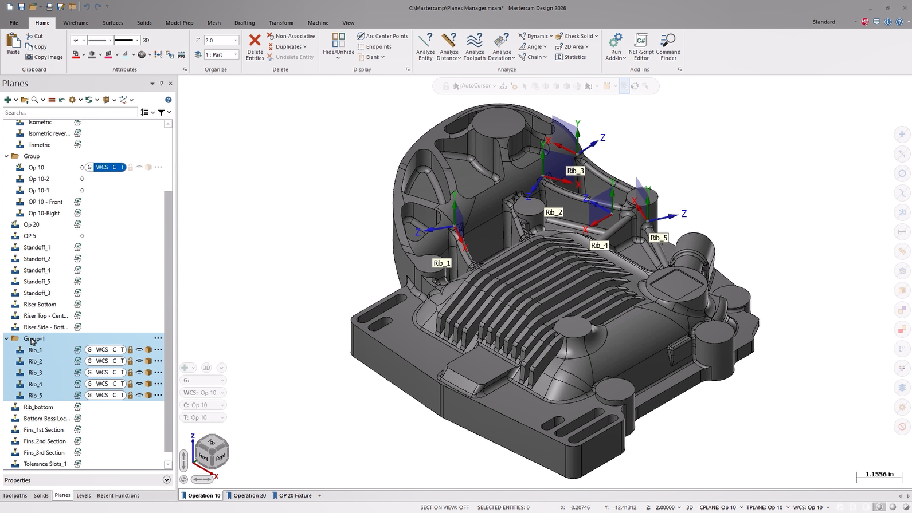Open the Planes panel help icon
The height and width of the screenshot is (513, 912).
[x=168, y=100]
